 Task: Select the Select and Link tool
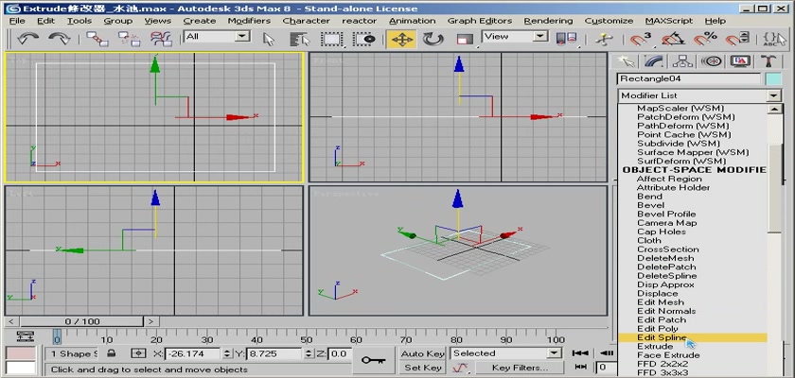pyautogui.click(x=97, y=39)
